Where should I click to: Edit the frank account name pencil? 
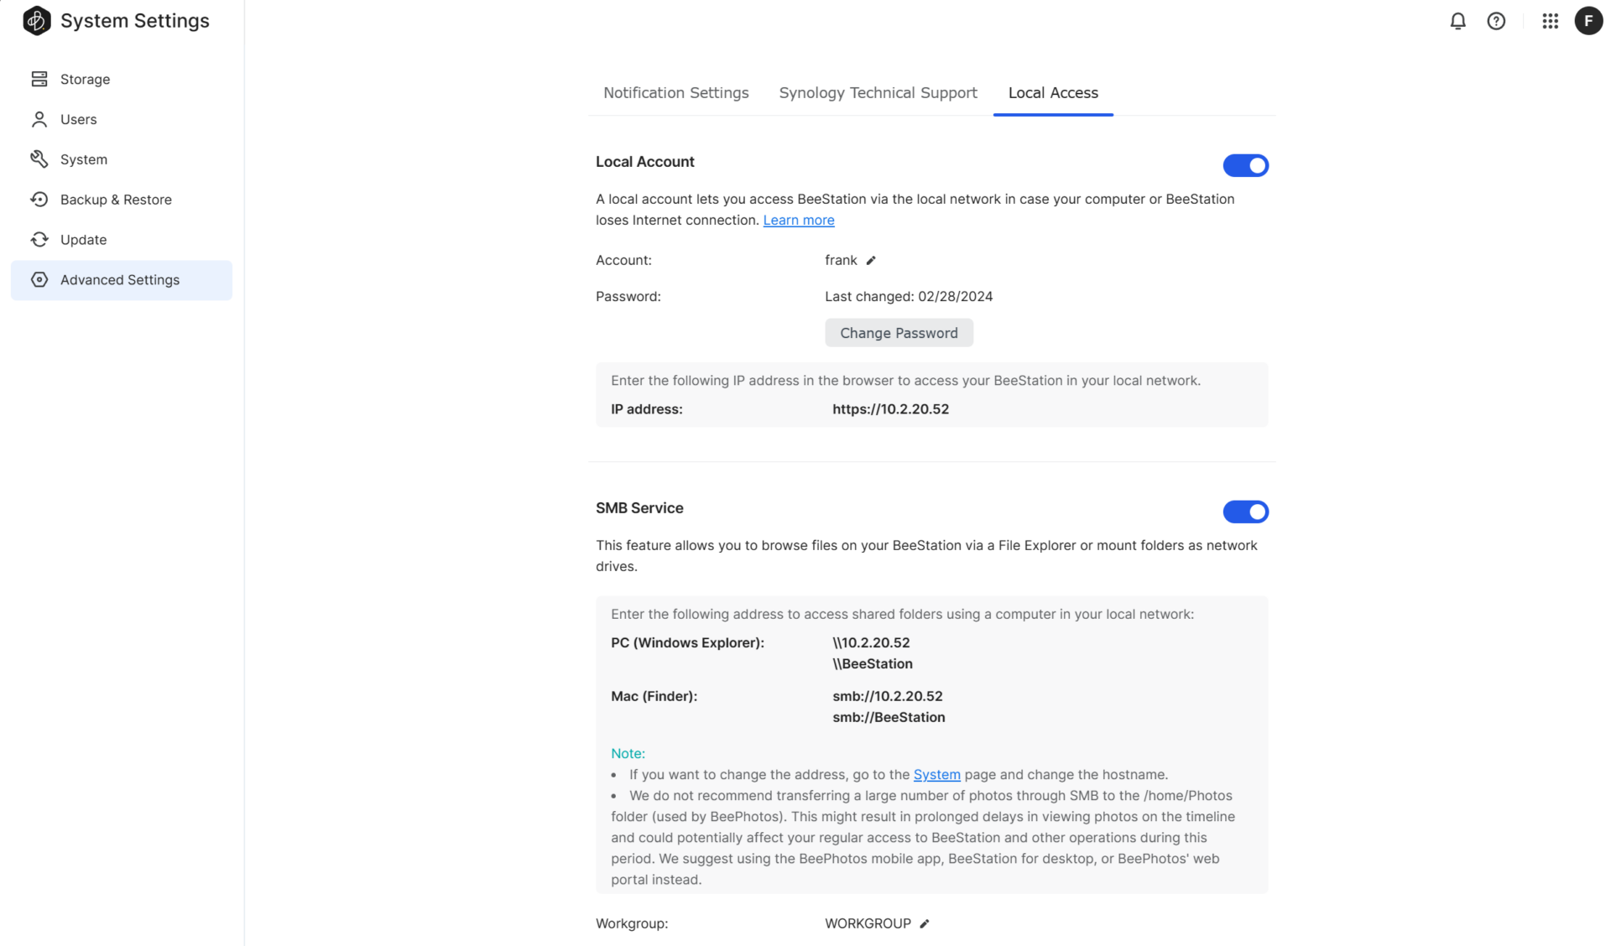(871, 261)
